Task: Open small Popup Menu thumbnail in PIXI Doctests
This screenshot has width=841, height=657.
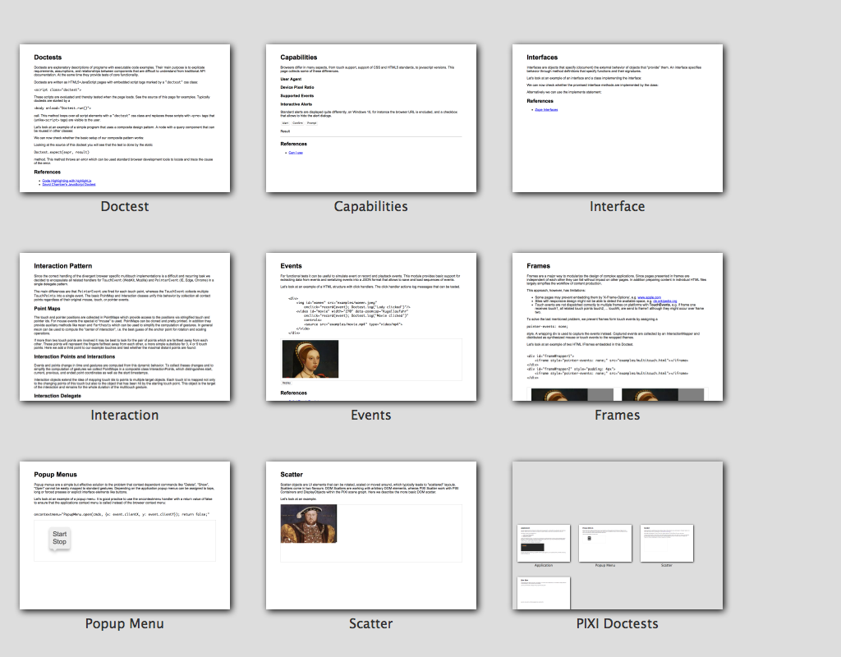Action: pos(605,543)
